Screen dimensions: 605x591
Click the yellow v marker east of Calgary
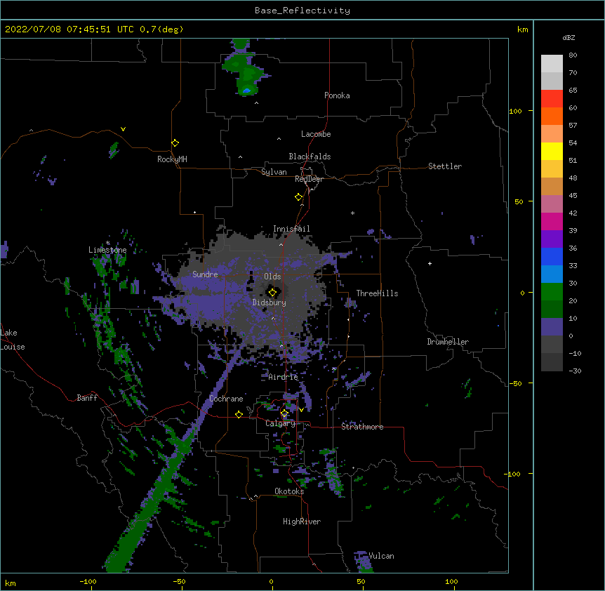[x=301, y=410]
